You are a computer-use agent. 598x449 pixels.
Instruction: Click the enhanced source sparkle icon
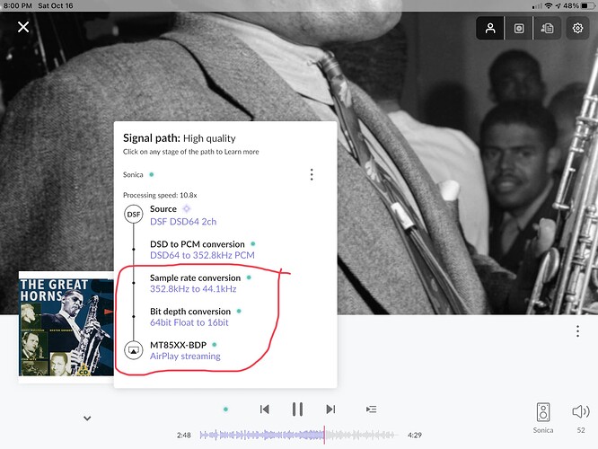click(187, 208)
